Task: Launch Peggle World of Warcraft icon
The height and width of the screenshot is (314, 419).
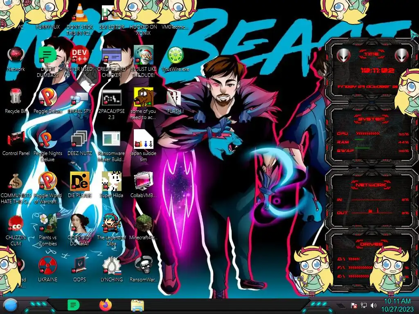Action: (x=47, y=188)
